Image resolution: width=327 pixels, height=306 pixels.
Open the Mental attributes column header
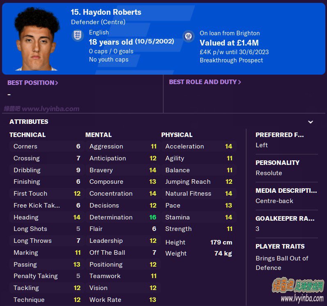[98, 135]
